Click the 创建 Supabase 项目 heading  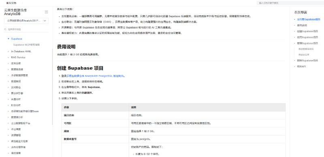80,68
